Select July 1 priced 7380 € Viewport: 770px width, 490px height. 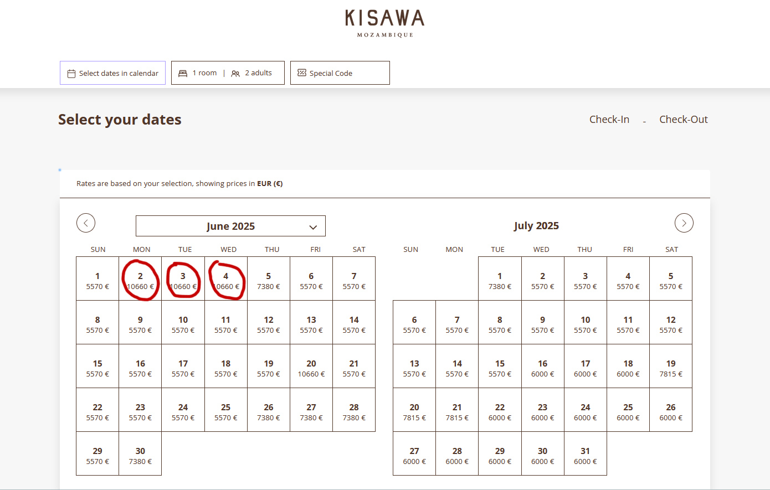(x=500, y=280)
